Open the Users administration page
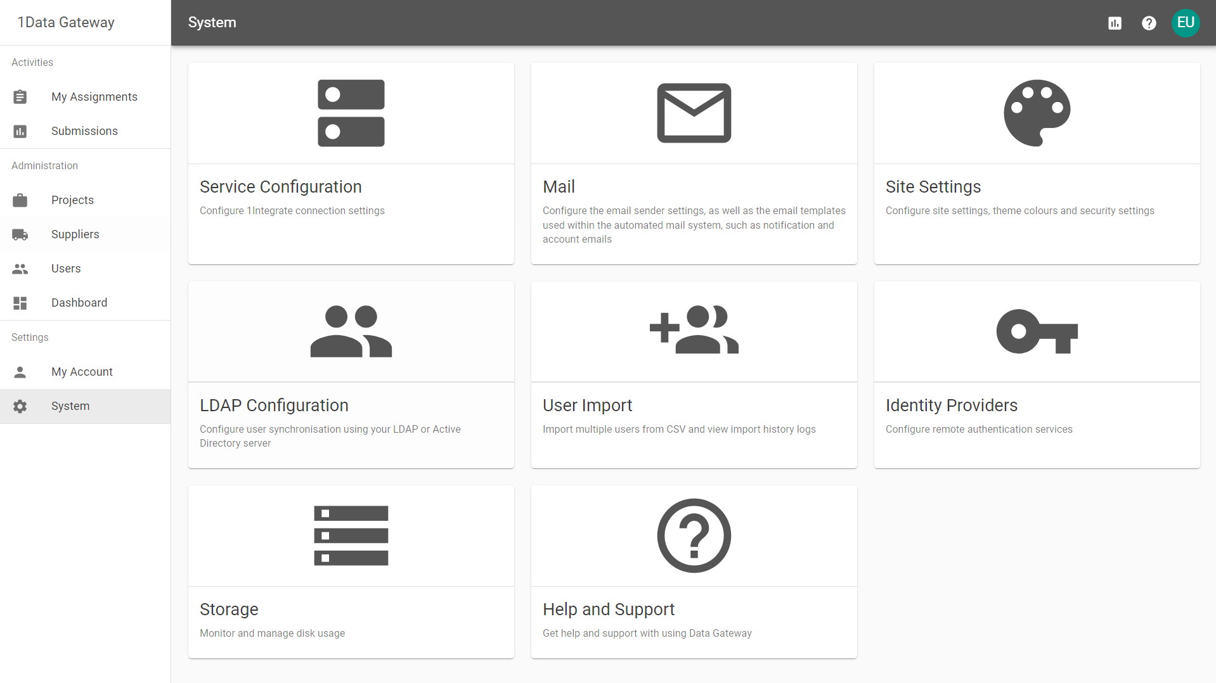 [66, 269]
